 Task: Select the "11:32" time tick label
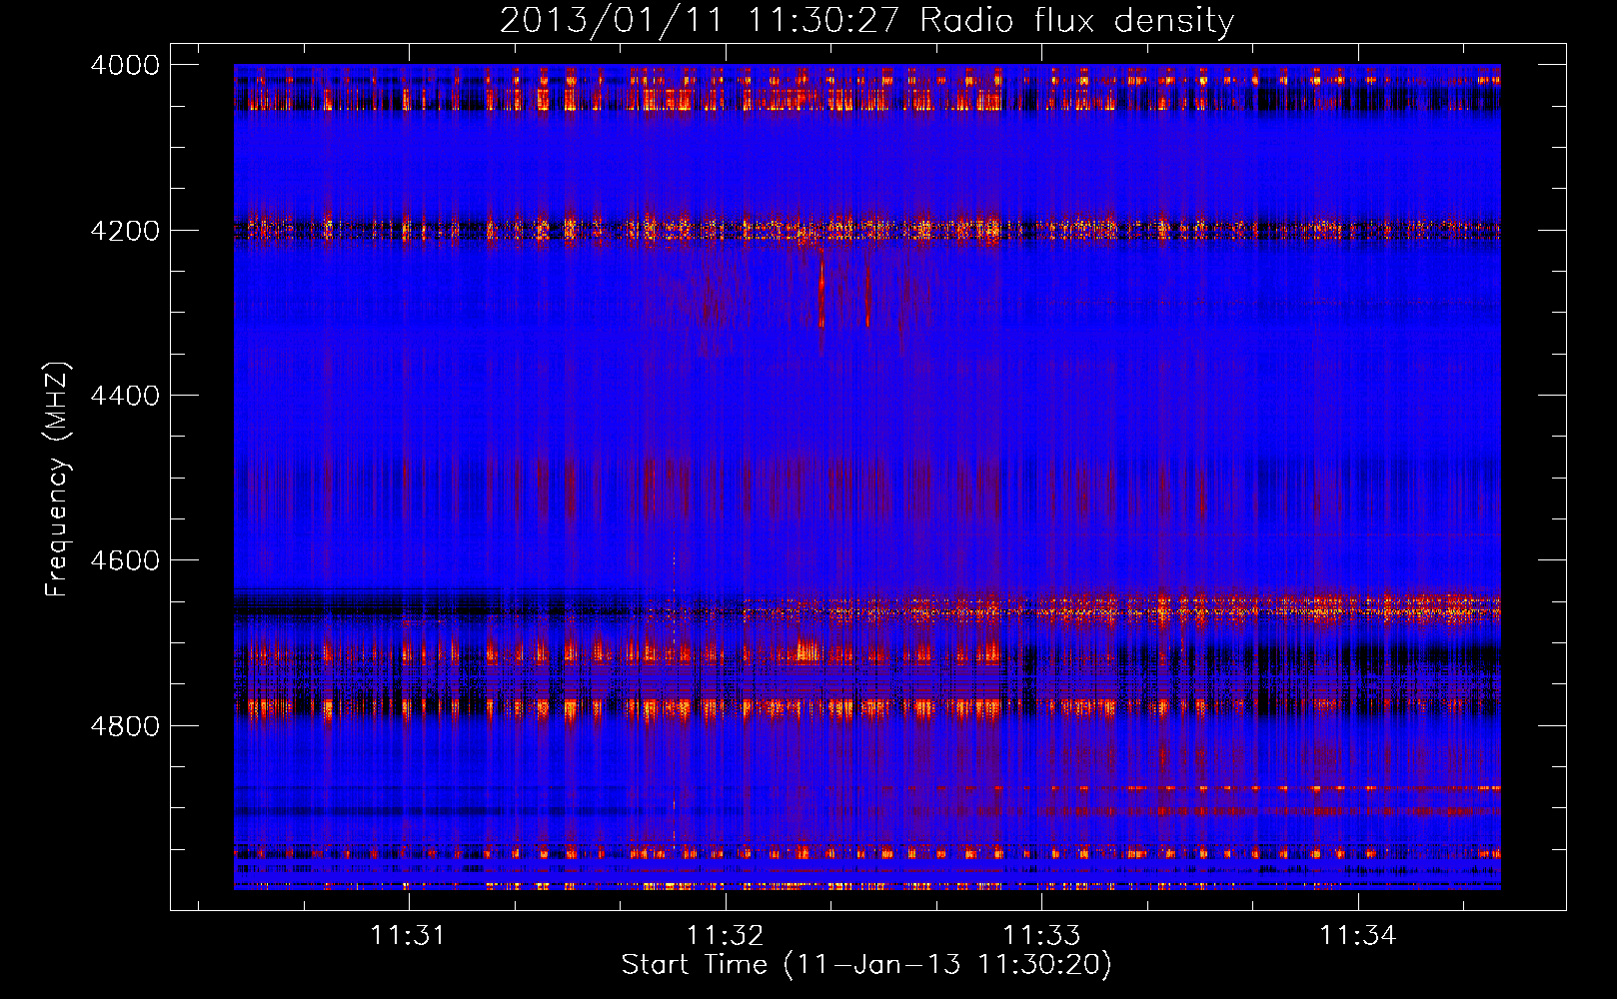[x=725, y=935]
